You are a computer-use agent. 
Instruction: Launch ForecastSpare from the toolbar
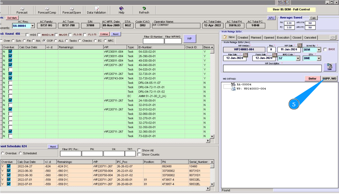click(x=71, y=10)
